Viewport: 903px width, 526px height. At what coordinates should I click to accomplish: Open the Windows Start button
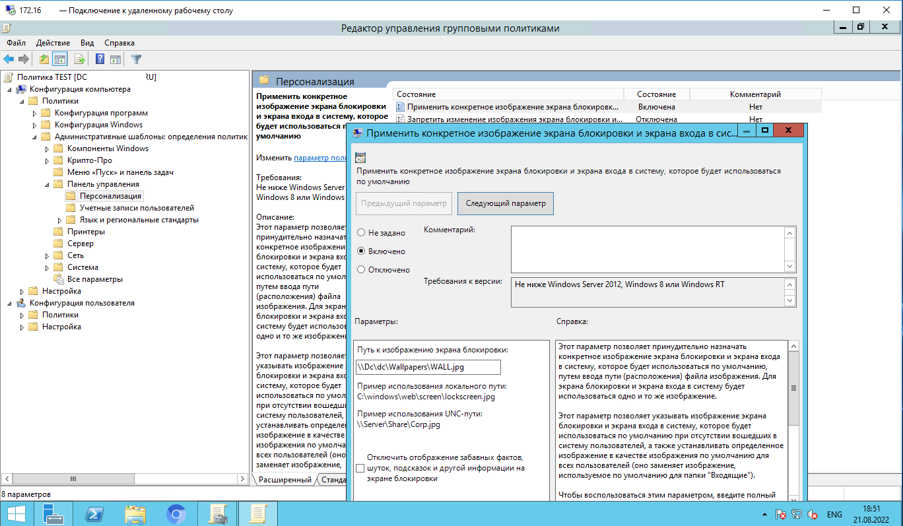click(x=17, y=513)
